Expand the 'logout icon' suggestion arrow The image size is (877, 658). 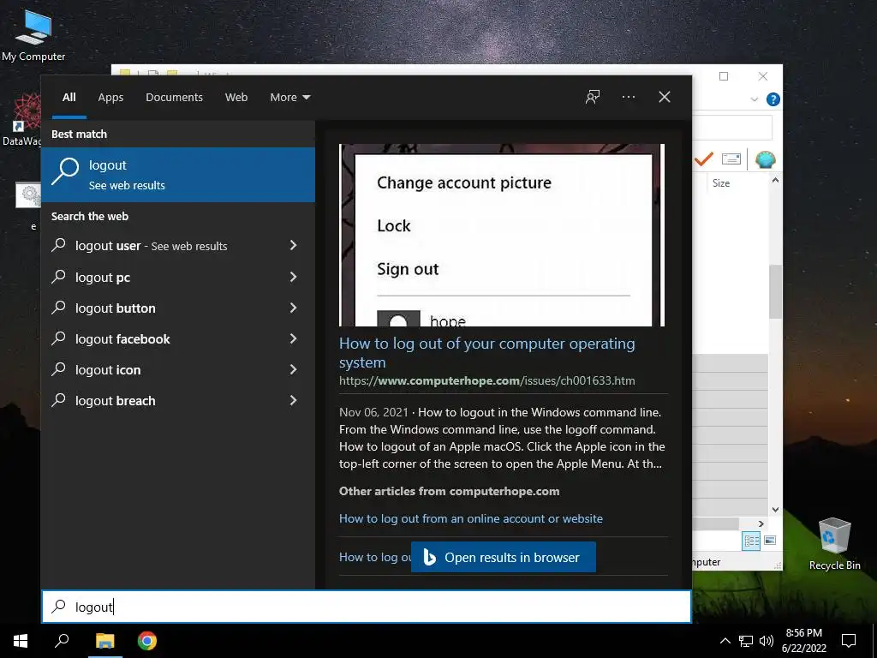(293, 368)
